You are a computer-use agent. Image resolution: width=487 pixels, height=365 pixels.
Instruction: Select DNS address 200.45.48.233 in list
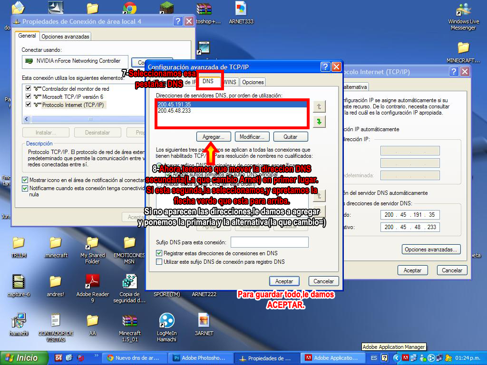coord(232,110)
